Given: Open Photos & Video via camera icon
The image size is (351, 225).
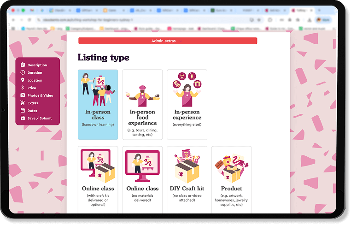Looking at the screenshot, I should tap(23, 95).
